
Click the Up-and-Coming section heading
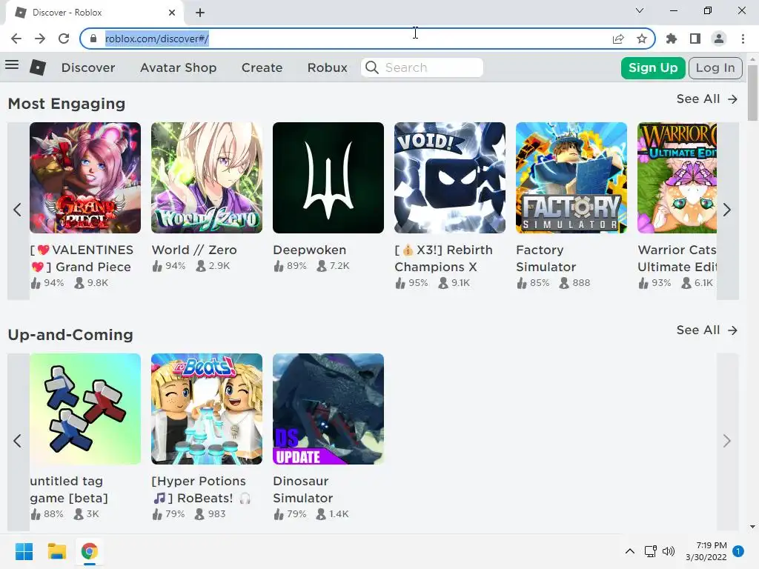pos(70,335)
